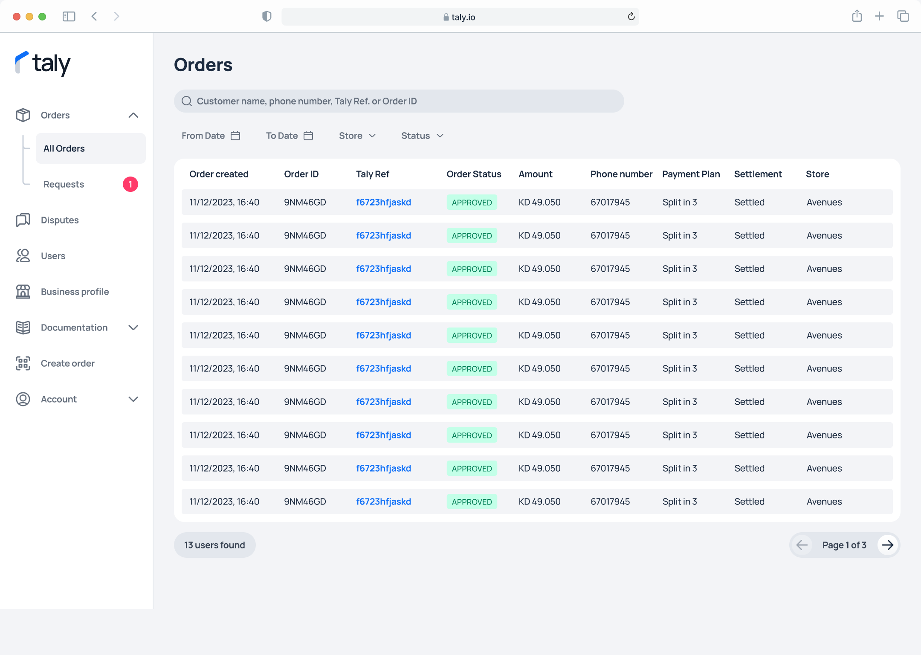This screenshot has height=655, width=921.
Task: Reload the page in address bar
Action: coord(631,17)
